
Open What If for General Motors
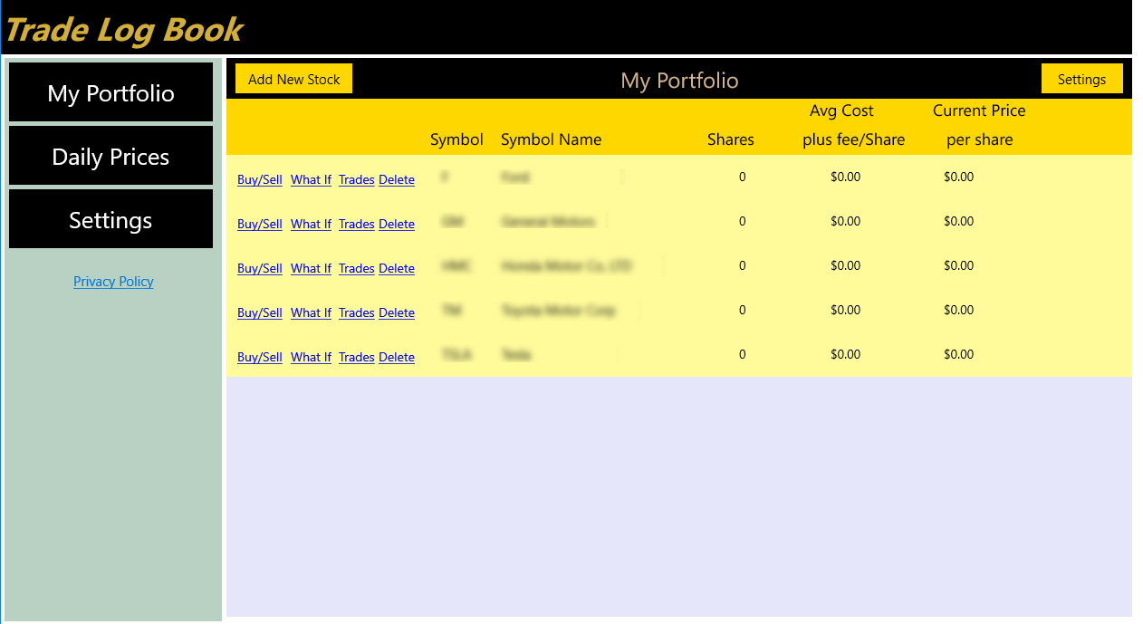(311, 224)
